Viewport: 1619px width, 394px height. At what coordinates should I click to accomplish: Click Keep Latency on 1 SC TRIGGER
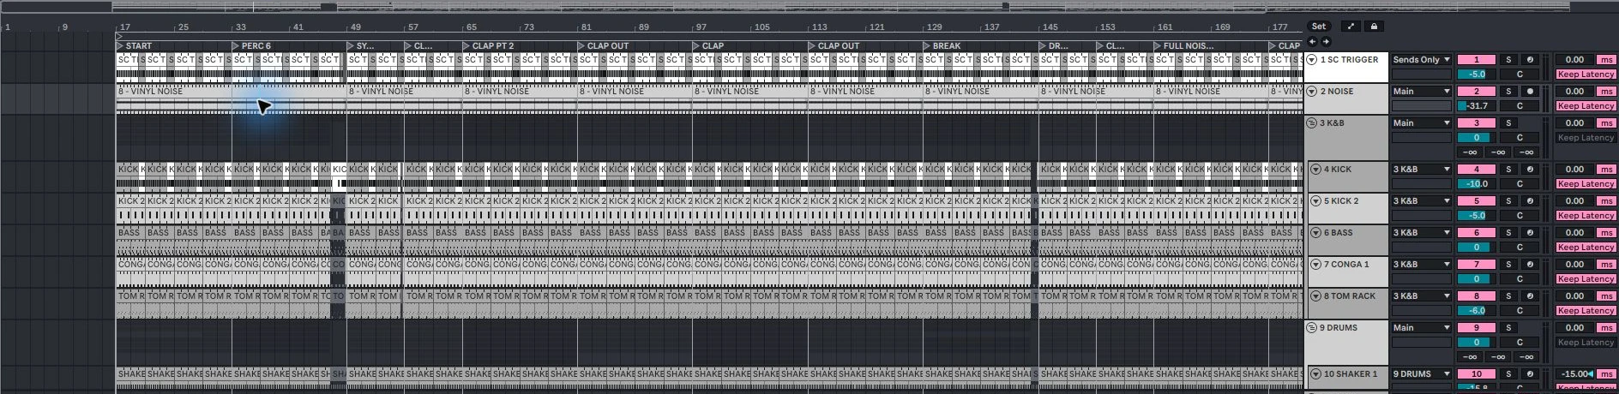click(1586, 75)
